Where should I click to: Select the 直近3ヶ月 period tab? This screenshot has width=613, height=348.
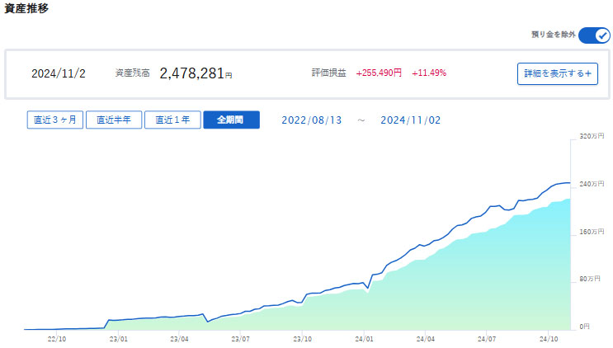tap(55, 120)
